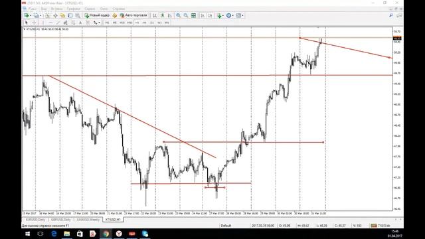This screenshot has height=239, width=425.
Task: Switch to M15 timeframe
Action: tap(122, 23)
